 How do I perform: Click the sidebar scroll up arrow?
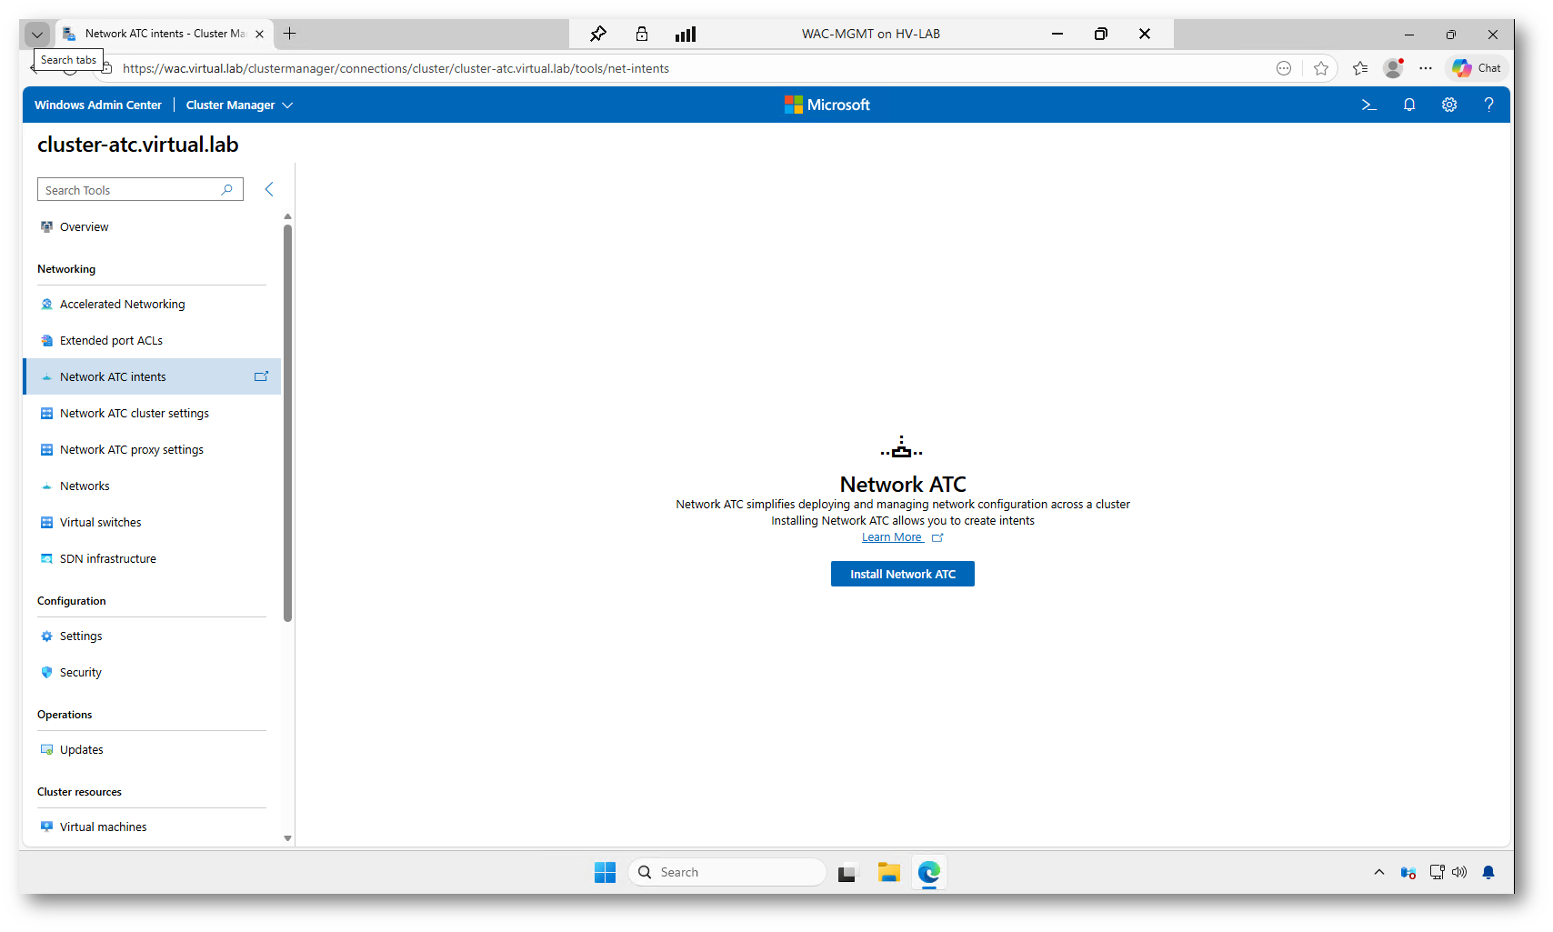287,216
